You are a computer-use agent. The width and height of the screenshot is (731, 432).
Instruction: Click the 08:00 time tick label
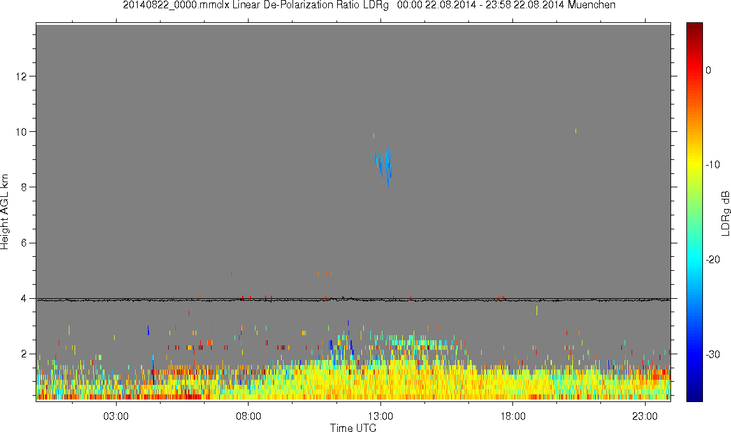coord(249,416)
